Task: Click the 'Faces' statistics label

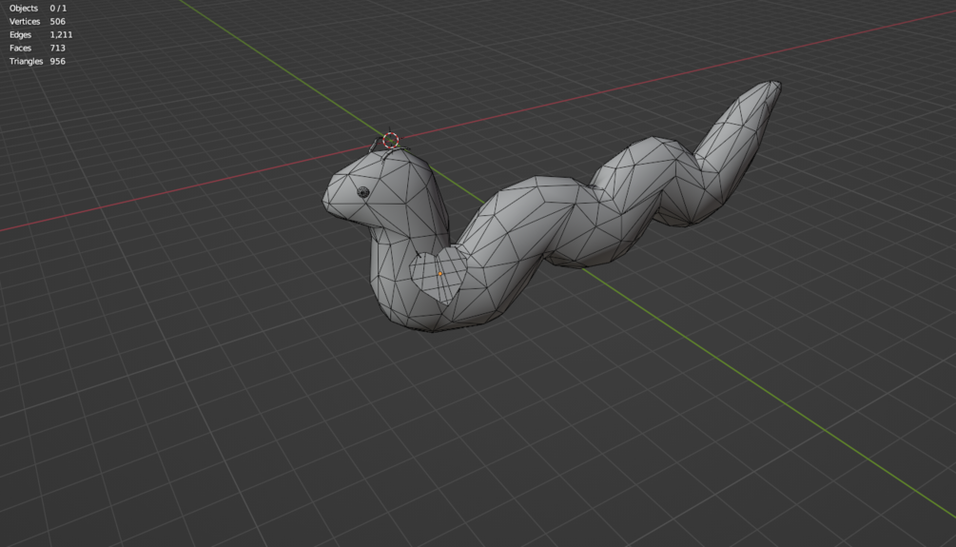Action: click(x=20, y=48)
